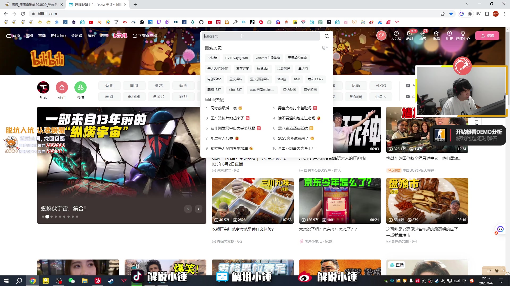
Task: Open the 直播 live section in the navbar
Action: point(42,35)
